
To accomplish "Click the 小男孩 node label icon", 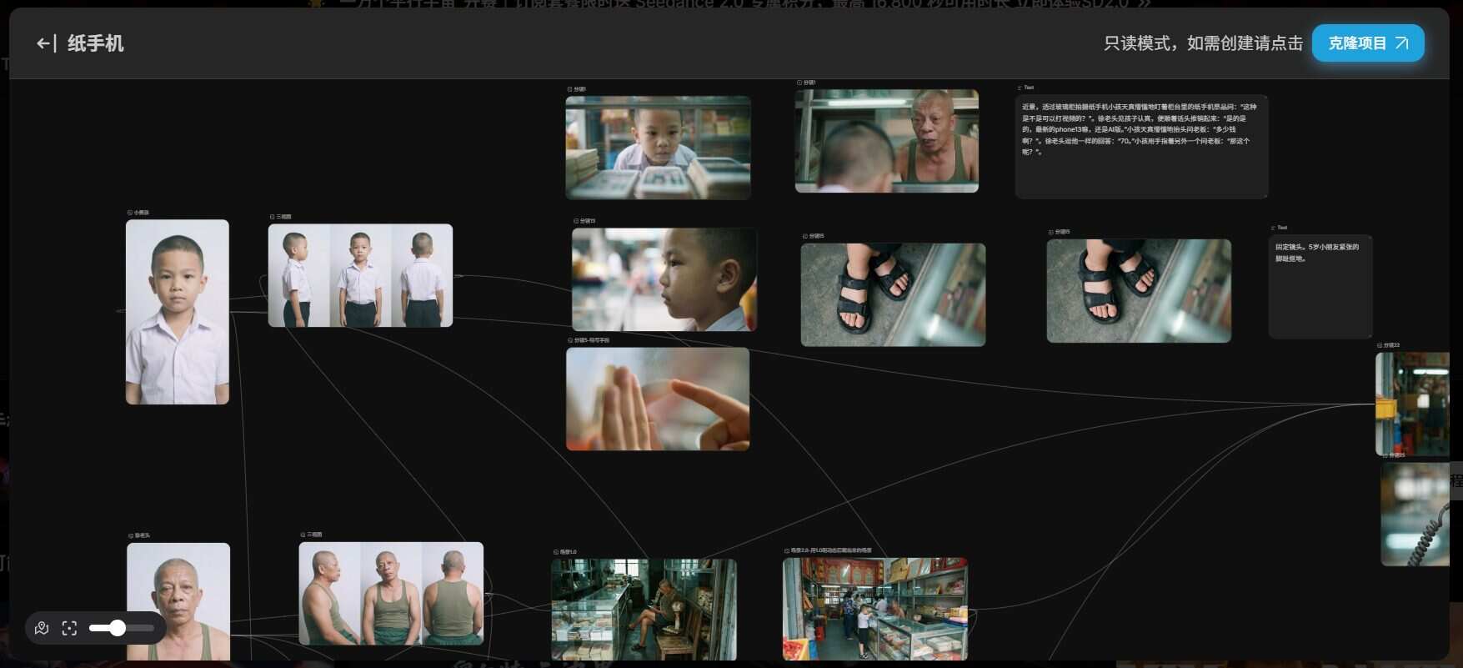I will (x=129, y=213).
